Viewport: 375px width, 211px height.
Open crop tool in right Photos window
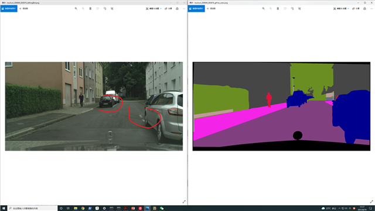point(299,9)
